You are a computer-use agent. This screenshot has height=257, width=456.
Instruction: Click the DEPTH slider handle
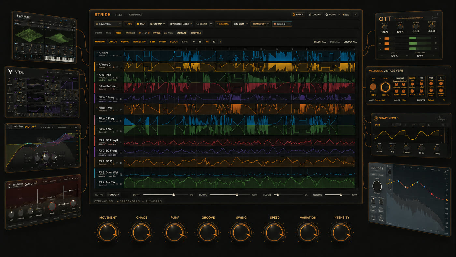click(174, 195)
